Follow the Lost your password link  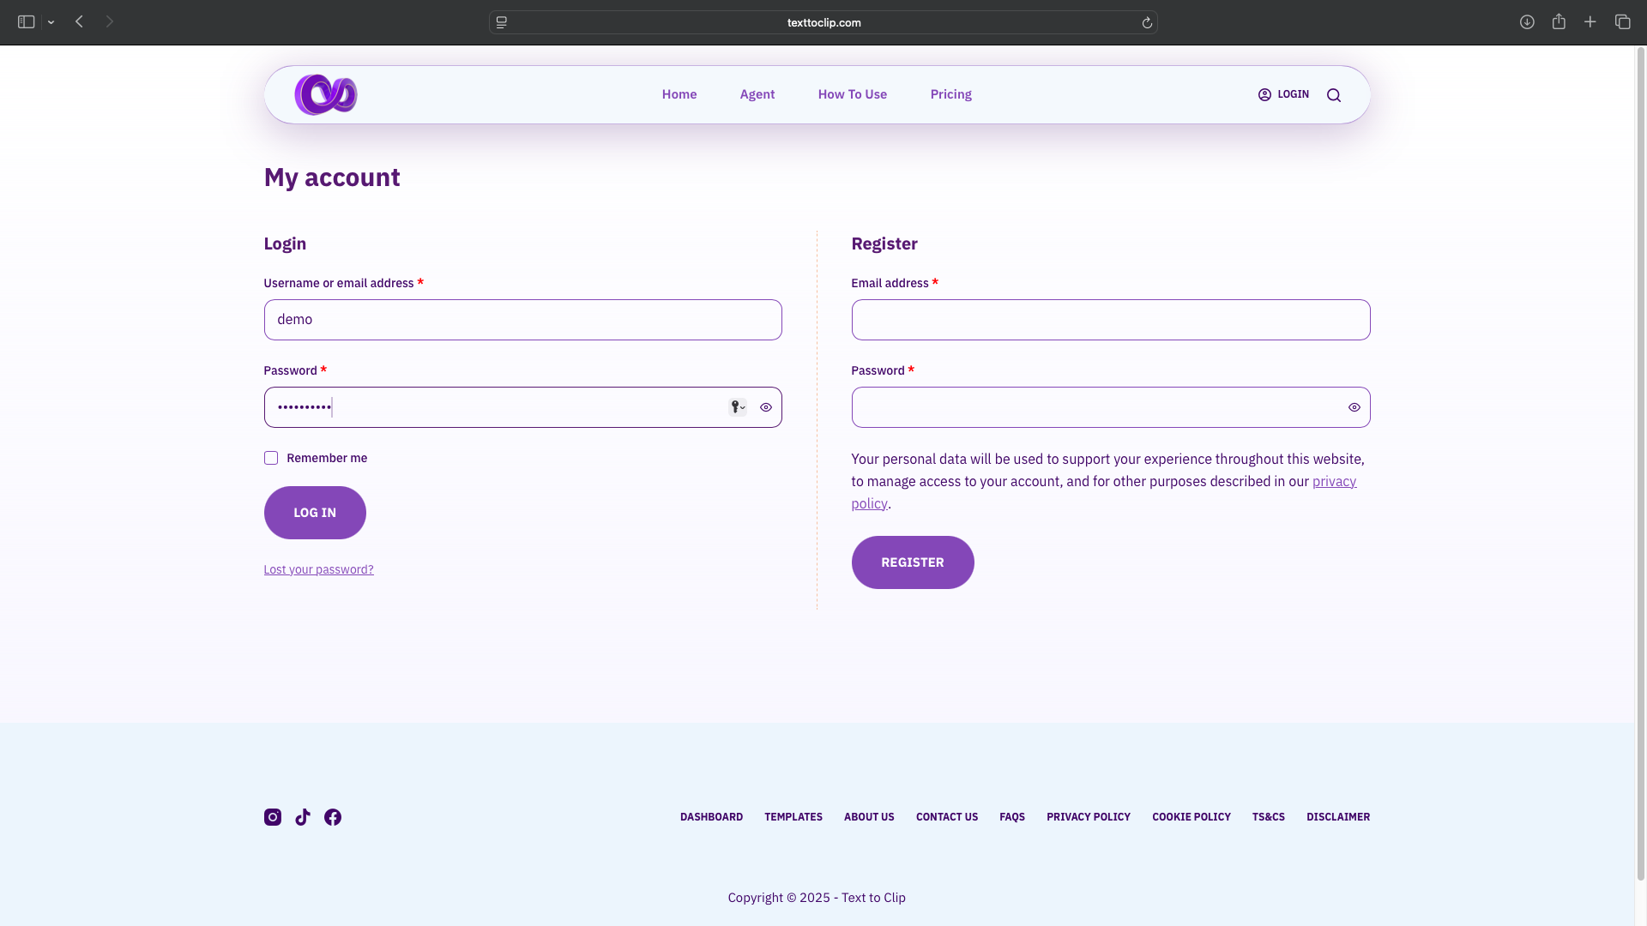318,569
